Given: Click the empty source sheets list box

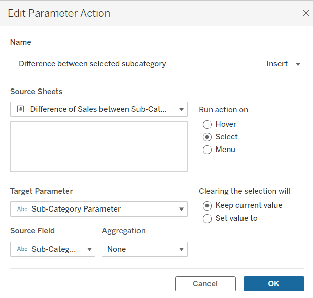Looking at the screenshot, I should 99,146.
